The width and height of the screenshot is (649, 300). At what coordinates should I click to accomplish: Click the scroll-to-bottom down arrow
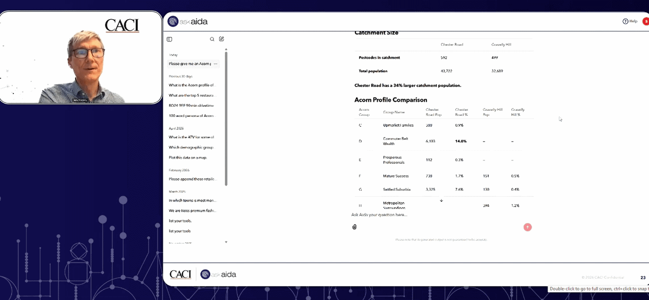tap(441, 200)
